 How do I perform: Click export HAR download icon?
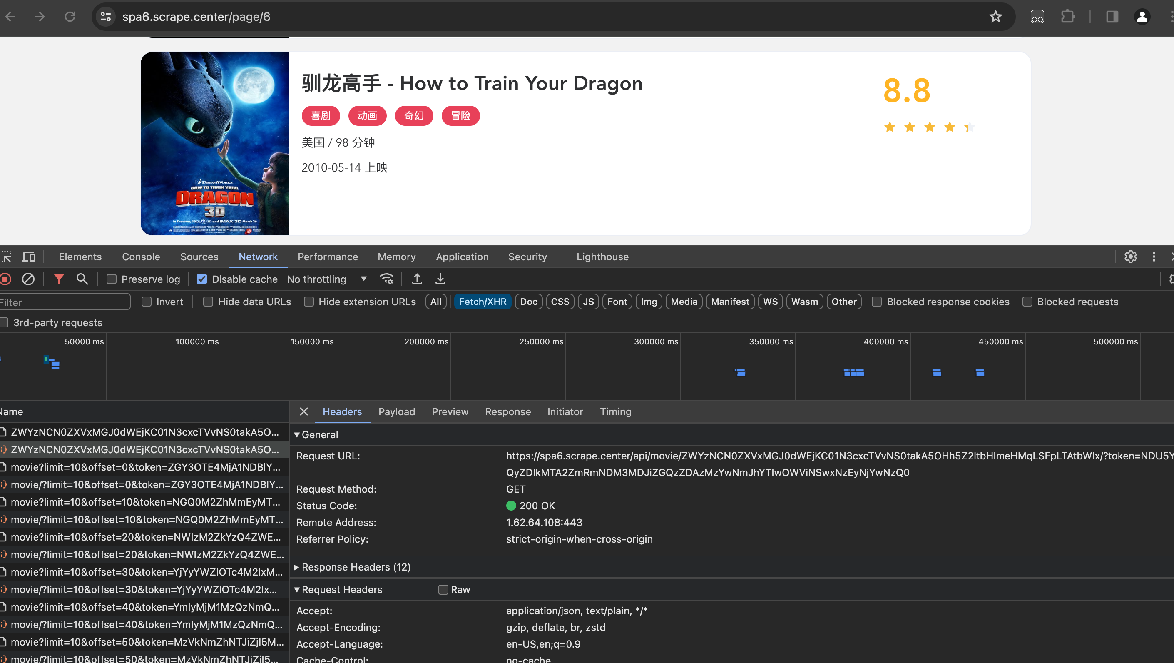(x=440, y=279)
